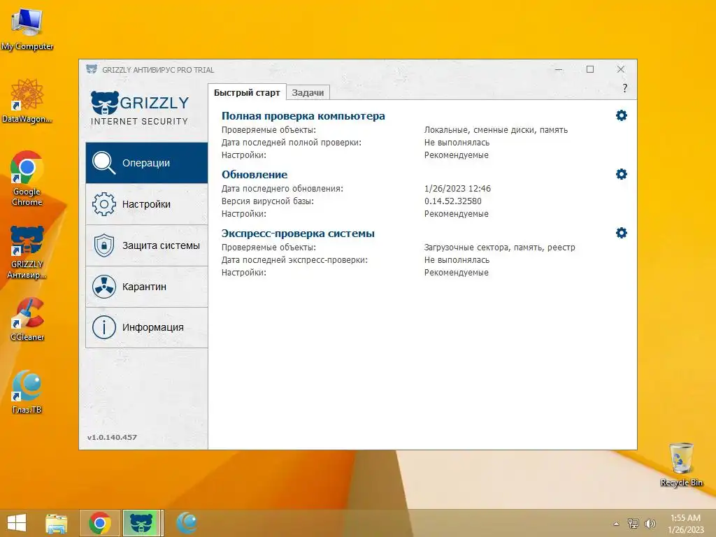Select Операции in the sidebar
Image resolution: width=716 pixels, height=537 pixels.
click(147, 163)
